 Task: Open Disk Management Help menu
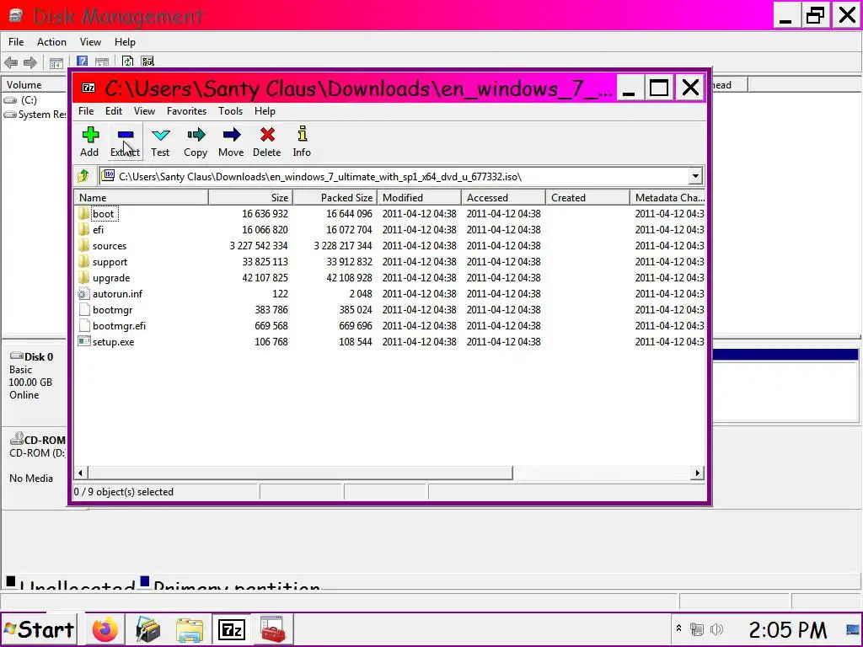pyautogui.click(x=125, y=42)
